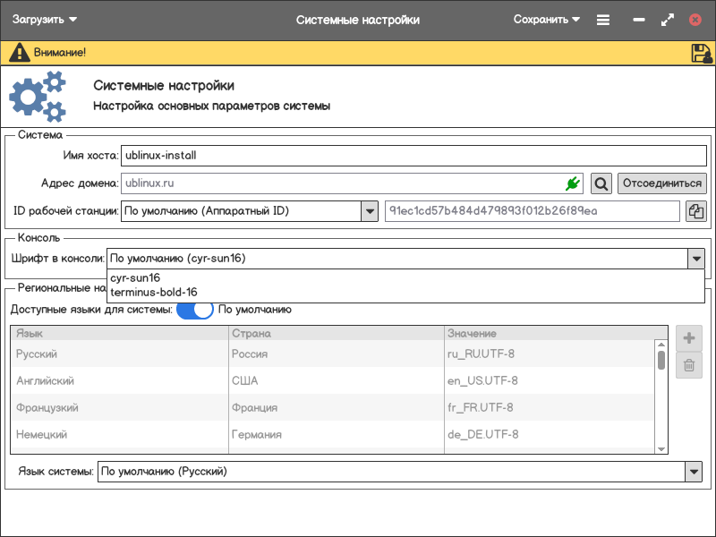Collapse the console font dropdown arrow
This screenshot has height=537, width=716.
point(695,259)
